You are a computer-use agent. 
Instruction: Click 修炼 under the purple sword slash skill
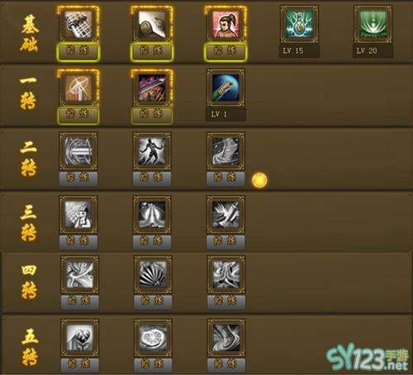click(x=152, y=115)
